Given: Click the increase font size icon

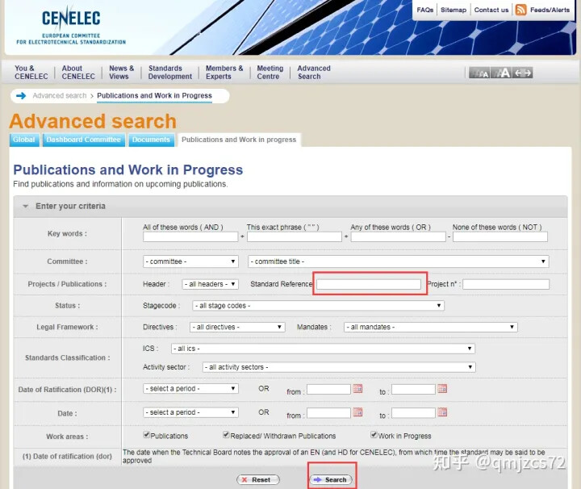Looking at the screenshot, I should [x=501, y=73].
